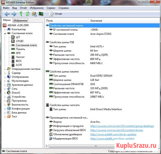The width and height of the screenshot is (161, 154).
Task: Click the Мультимедиа speaker icon
Action: (x=9, y=81)
